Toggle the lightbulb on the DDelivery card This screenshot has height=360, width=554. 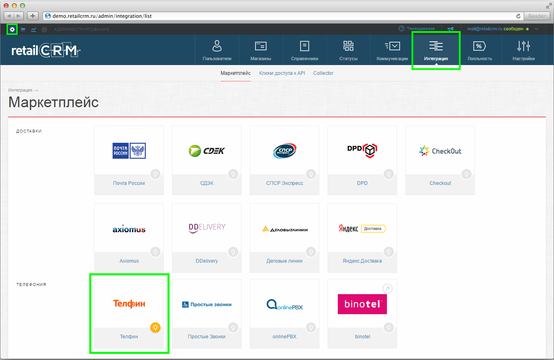coord(233,252)
